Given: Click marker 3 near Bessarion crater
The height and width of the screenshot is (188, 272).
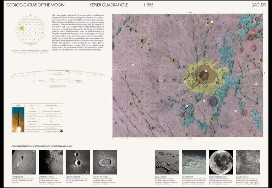Looking at the screenshot, I should point(212,22).
